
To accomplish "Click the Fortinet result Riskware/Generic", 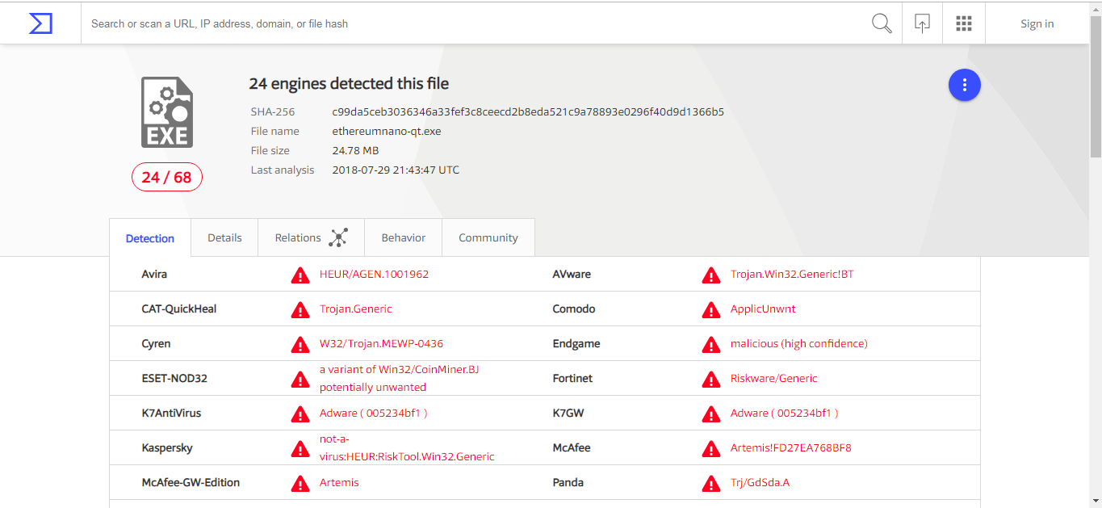I will [x=774, y=378].
